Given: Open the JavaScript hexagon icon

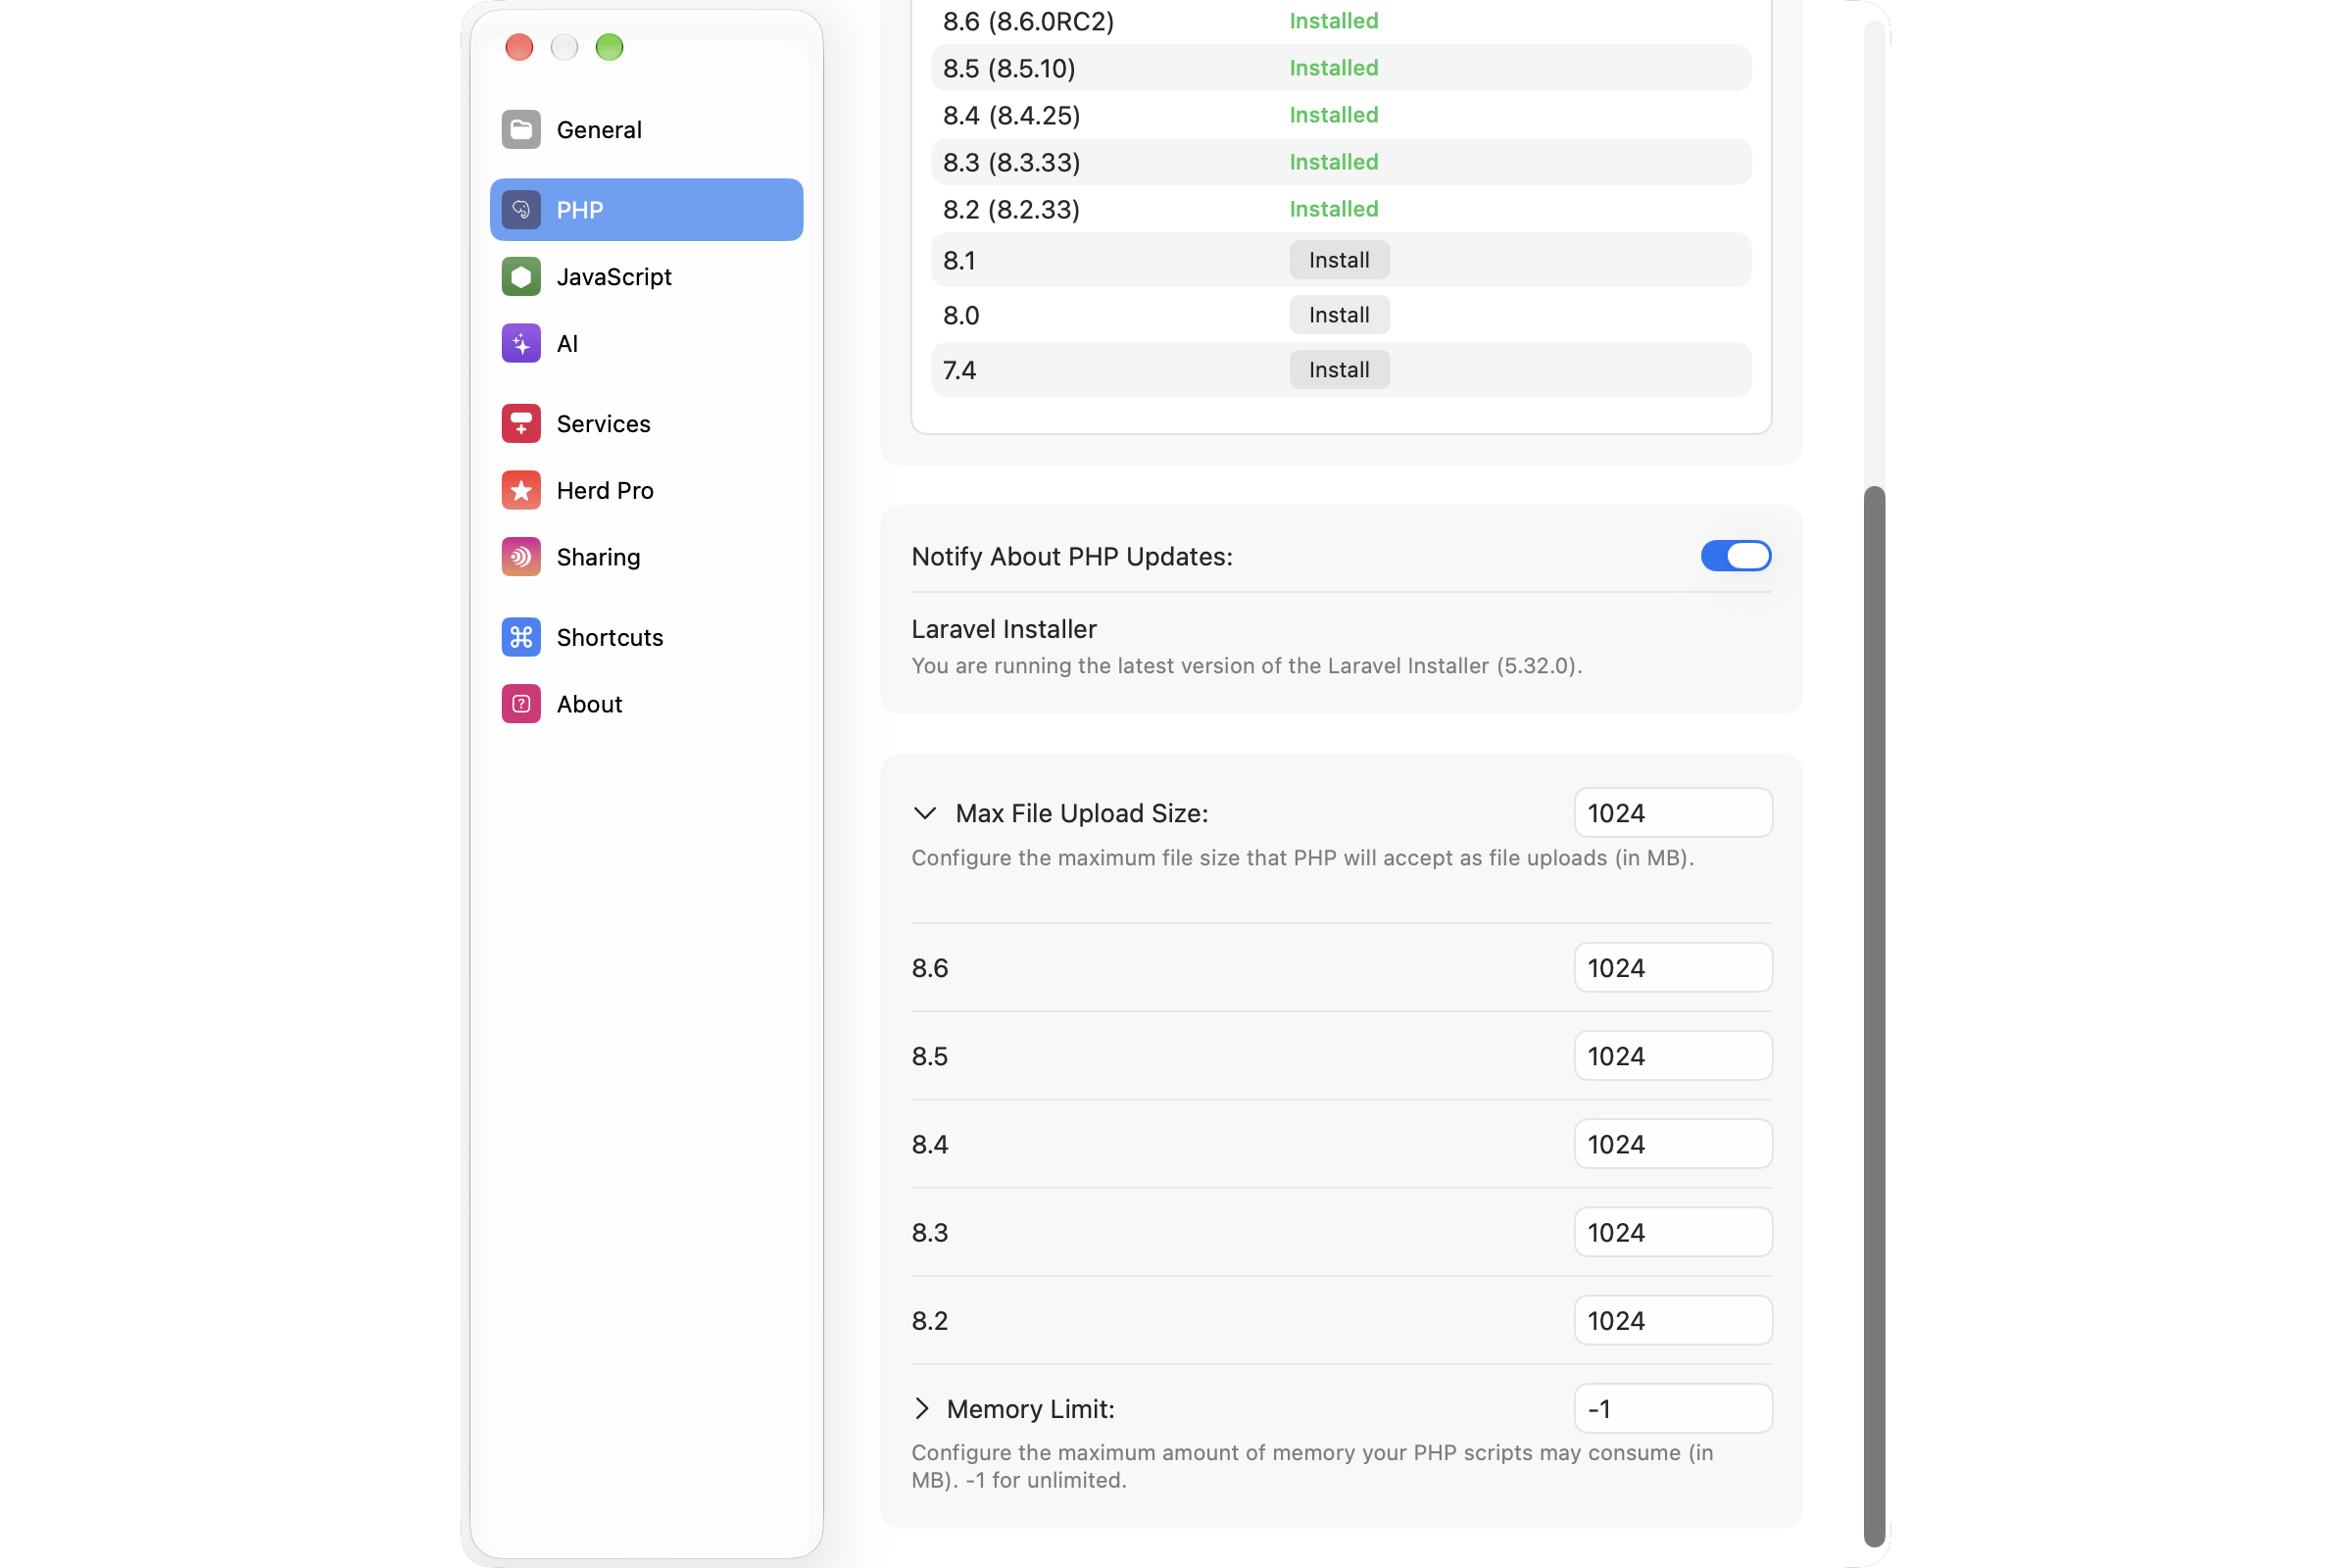Looking at the screenshot, I should [521, 277].
